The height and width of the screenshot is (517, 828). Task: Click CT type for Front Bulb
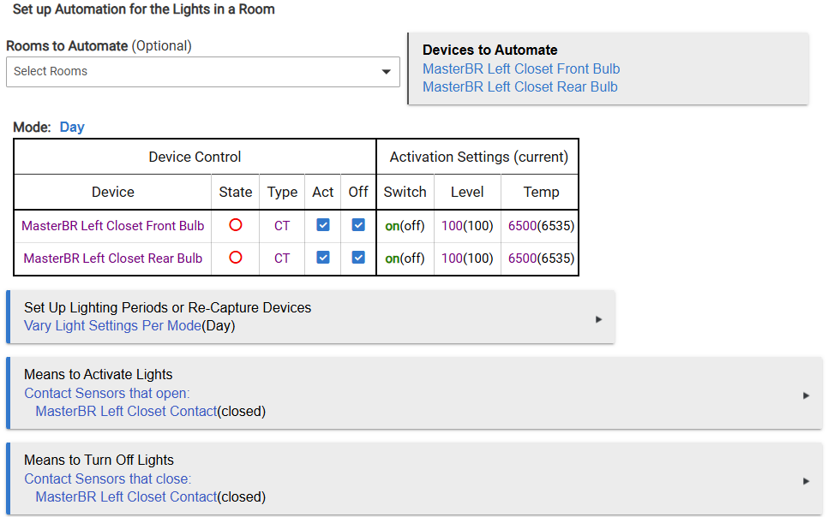282,226
